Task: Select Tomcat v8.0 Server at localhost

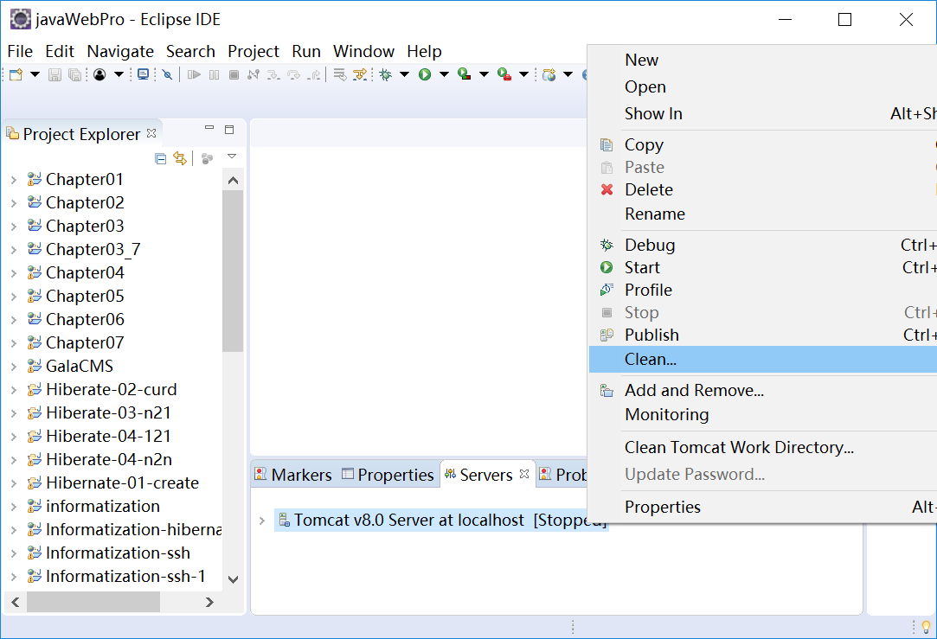Action: coord(442,521)
